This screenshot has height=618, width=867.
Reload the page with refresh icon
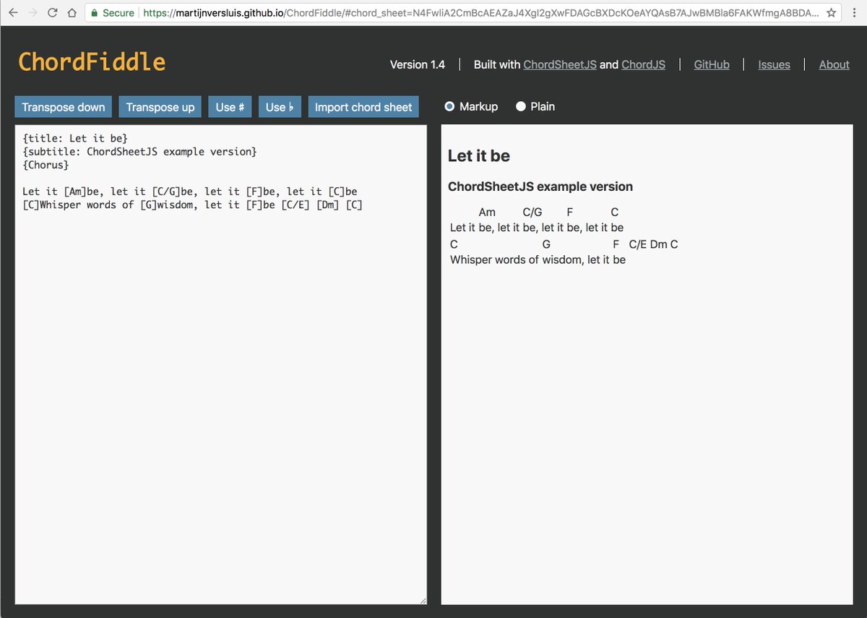coord(52,13)
